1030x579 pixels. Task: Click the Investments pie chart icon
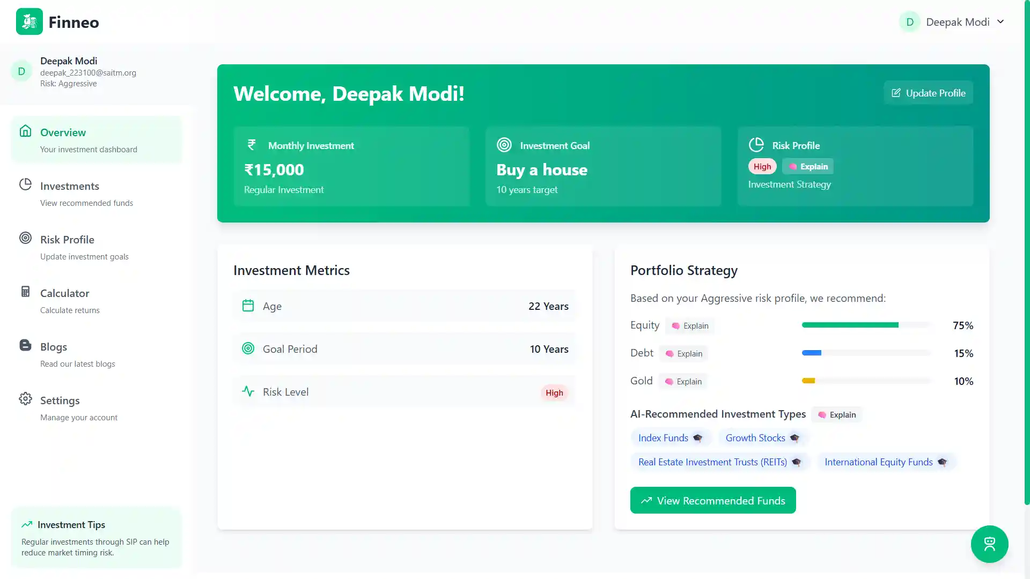(25, 184)
